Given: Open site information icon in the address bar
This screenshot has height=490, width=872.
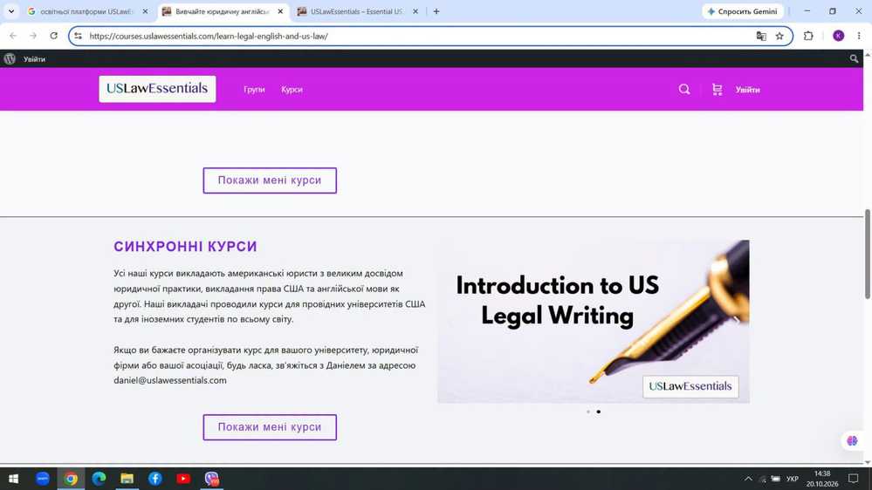Looking at the screenshot, I should [x=79, y=36].
